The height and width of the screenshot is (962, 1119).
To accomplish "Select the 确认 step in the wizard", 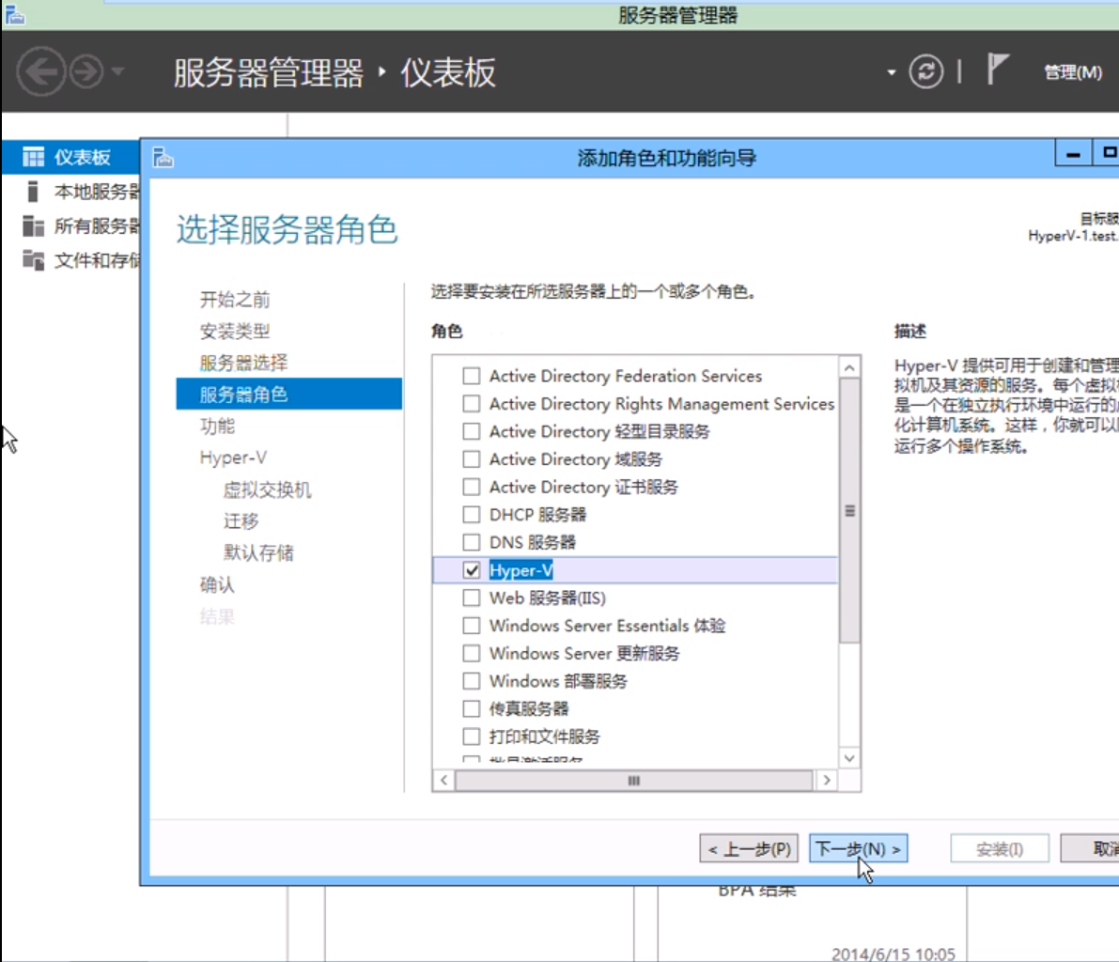I will tap(215, 584).
